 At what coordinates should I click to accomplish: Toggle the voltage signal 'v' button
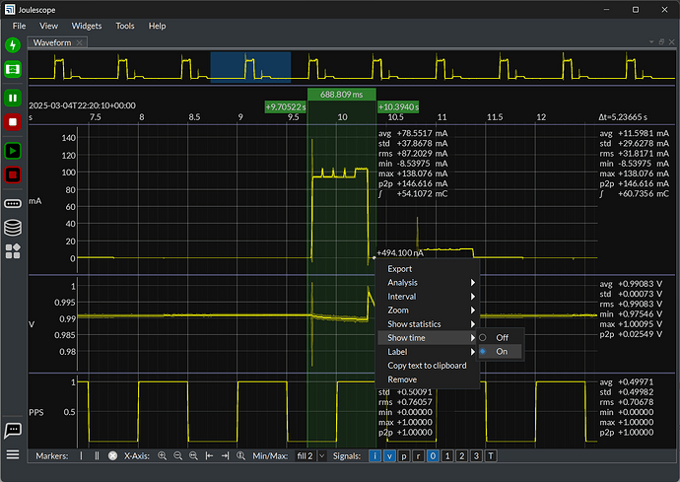click(389, 456)
